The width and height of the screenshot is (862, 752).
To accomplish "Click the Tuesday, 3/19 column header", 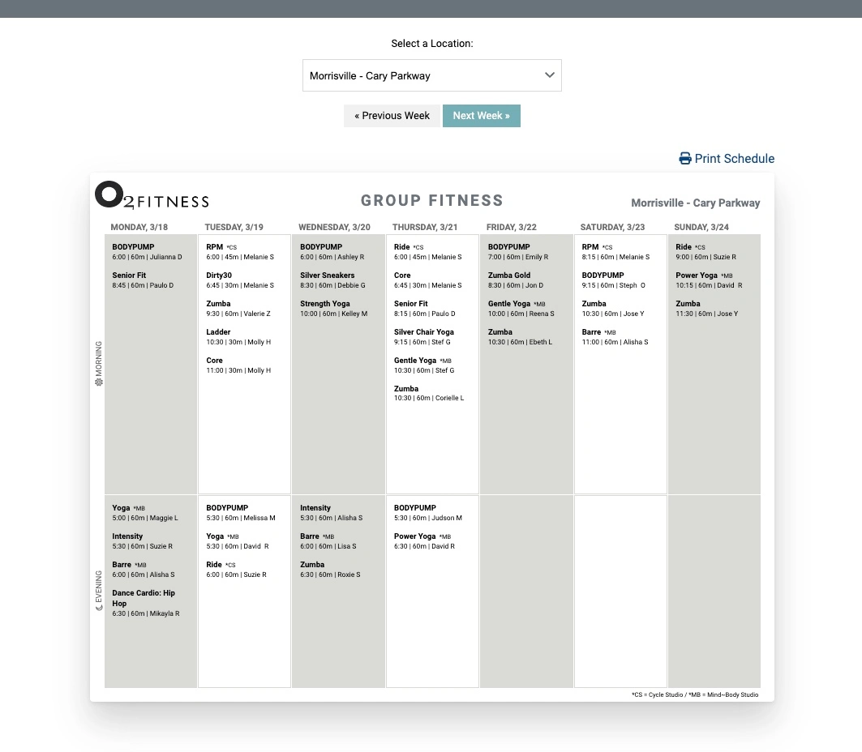I will [x=234, y=228].
